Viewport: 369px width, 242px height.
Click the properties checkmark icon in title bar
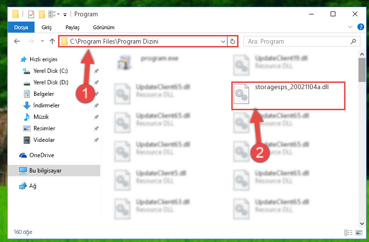pos(31,14)
